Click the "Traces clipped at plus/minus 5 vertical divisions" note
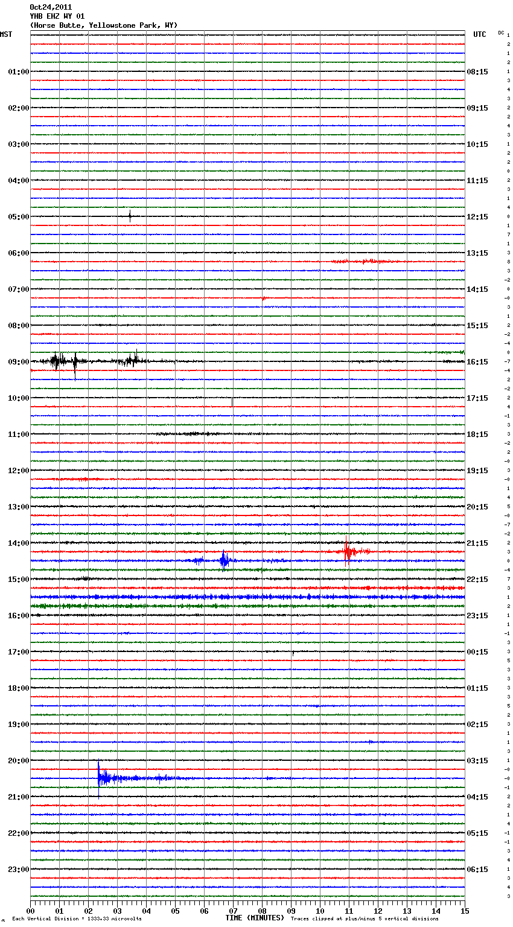The image size is (513, 927). (x=365, y=919)
